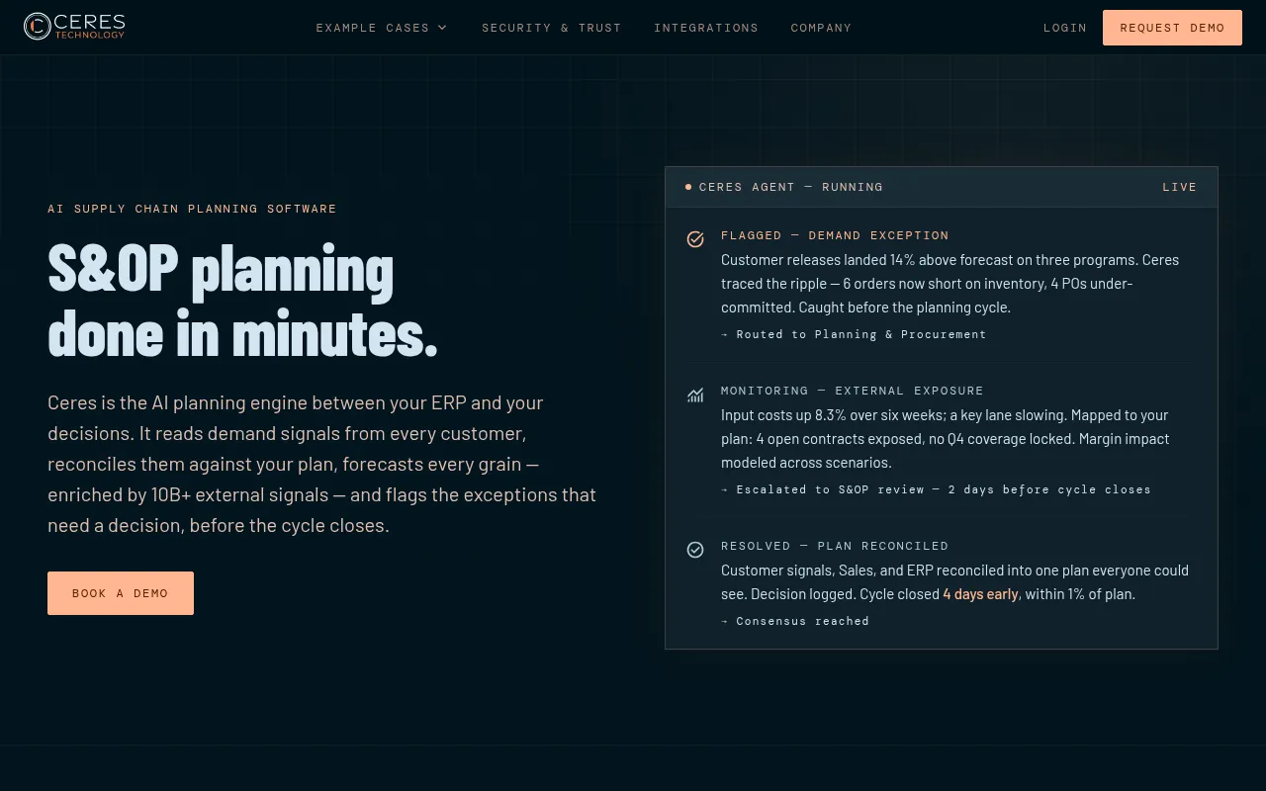Expand the Example Cases dropdown chevron
This screenshot has height=791, width=1266.
[442, 28]
